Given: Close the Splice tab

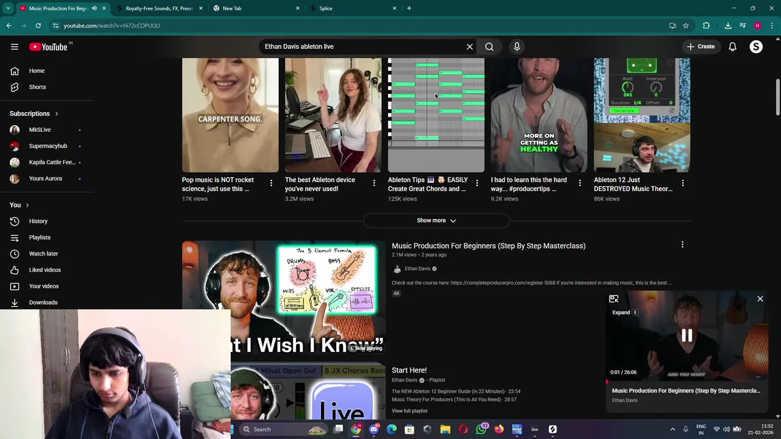Looking at the screenshot, I should click(394, 9).
